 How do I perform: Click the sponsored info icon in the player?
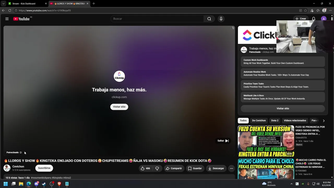(x=21, y=152)
